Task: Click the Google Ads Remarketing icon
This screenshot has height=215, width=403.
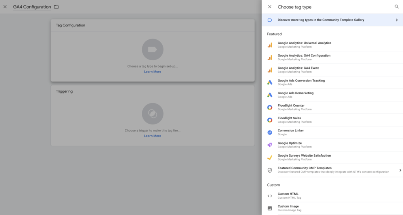Action: pos(270,95)
